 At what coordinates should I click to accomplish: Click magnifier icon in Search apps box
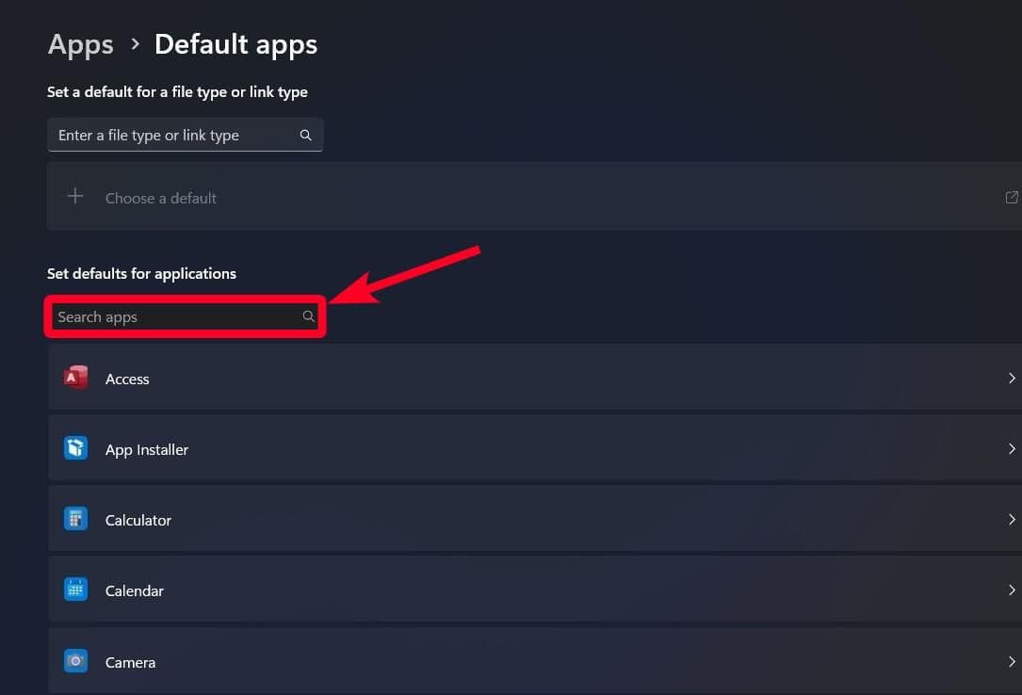click(308, 317)
